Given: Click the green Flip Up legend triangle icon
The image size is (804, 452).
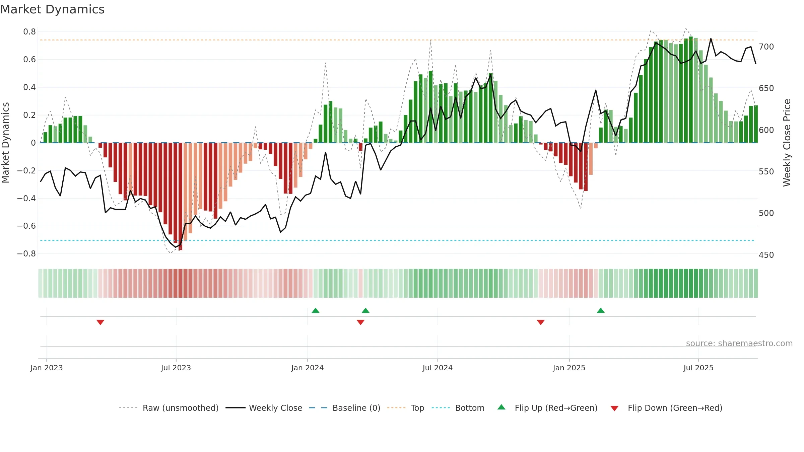Looking at the screenshot, I should pyautogui.click(x=501, y=407).
